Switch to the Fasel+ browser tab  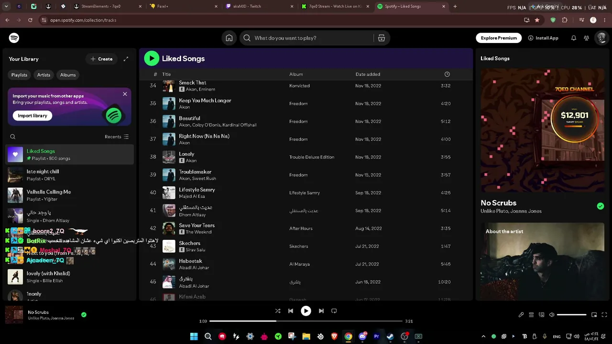tap(184, 7)
